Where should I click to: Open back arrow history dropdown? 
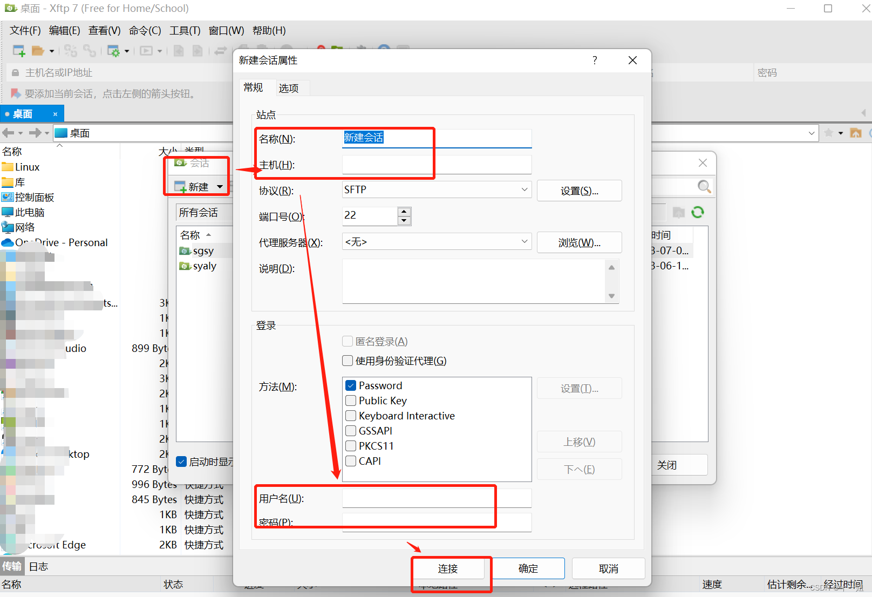click(x=21, y=133)
